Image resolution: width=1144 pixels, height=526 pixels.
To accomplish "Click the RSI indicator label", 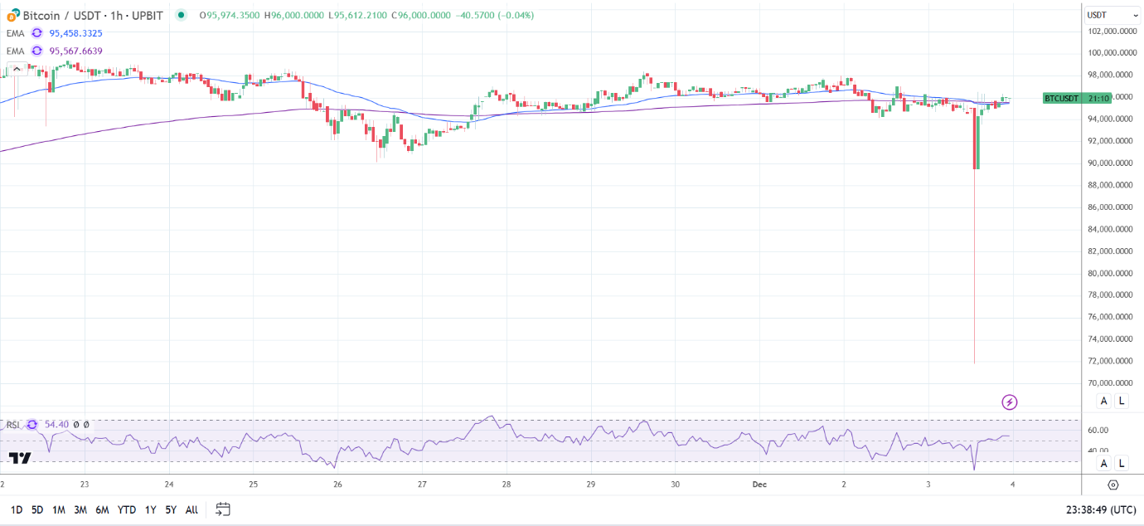I will (x=13, y=425).
